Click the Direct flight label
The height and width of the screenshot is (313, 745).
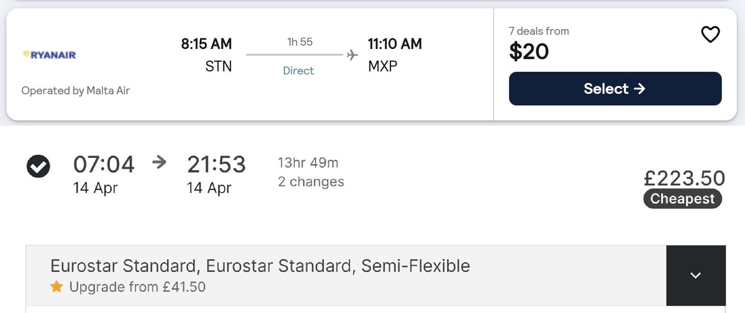coord(299,71)
